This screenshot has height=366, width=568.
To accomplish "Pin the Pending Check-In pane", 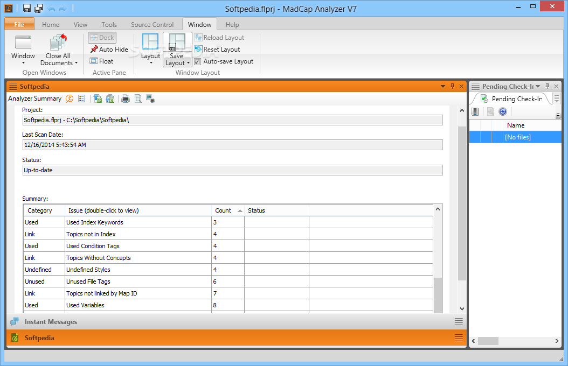I will coord(547,86).
